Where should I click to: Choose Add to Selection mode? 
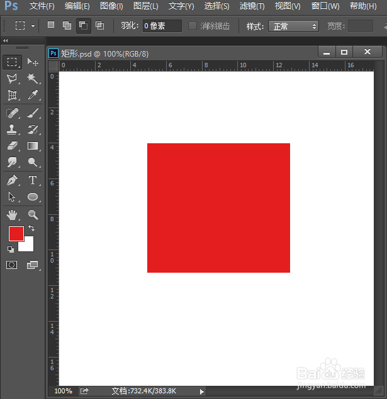(67, 25)
